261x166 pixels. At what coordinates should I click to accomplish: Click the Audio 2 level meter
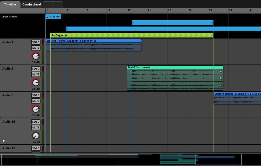43,78
